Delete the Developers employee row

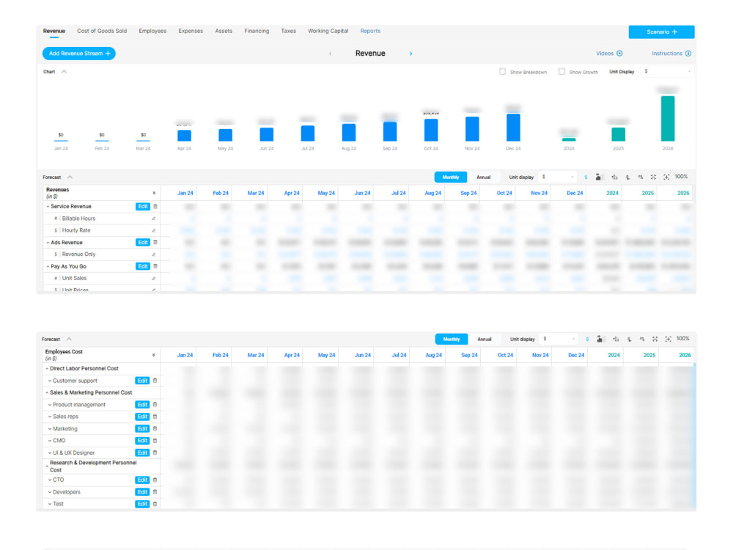[155, 492]
